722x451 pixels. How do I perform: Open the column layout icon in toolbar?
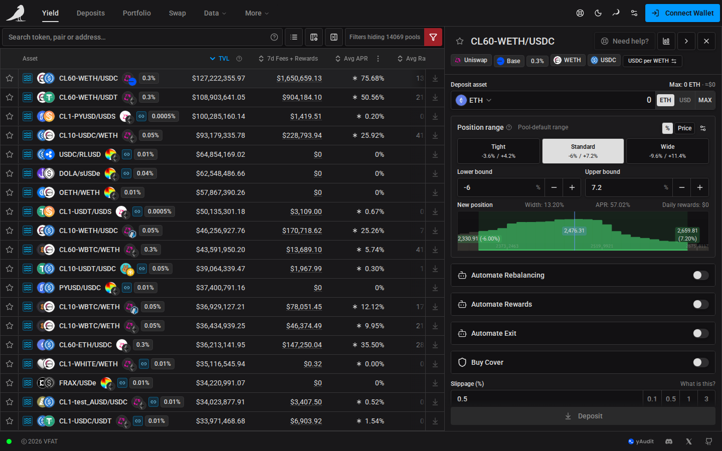click(314, 37)
